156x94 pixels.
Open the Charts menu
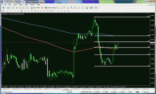click(x=21, y=4)
